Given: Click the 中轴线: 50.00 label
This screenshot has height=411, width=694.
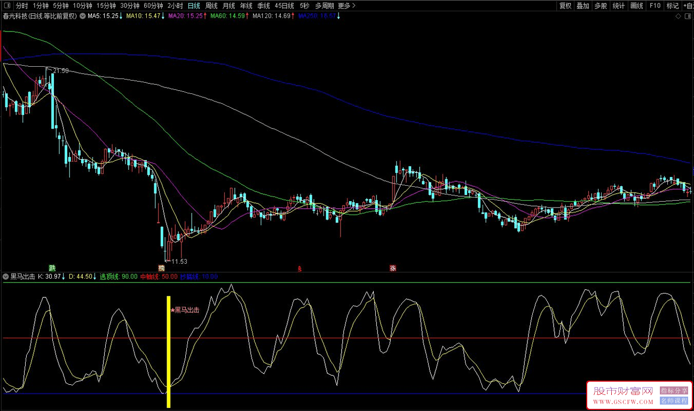Looking at the screenshot, I should pyautogui.click(x=159, y=276).
